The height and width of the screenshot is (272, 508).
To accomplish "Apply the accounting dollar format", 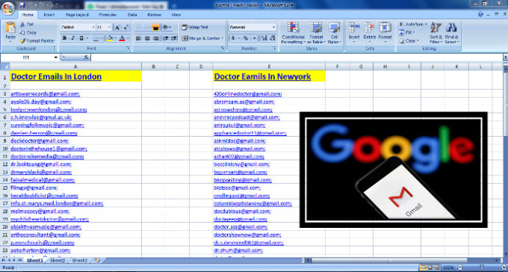I will tap(233, 38).
